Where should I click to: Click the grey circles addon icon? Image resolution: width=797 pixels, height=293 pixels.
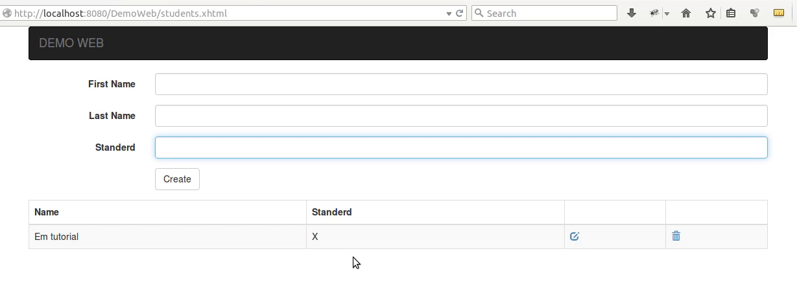click(x=754, y=13)
